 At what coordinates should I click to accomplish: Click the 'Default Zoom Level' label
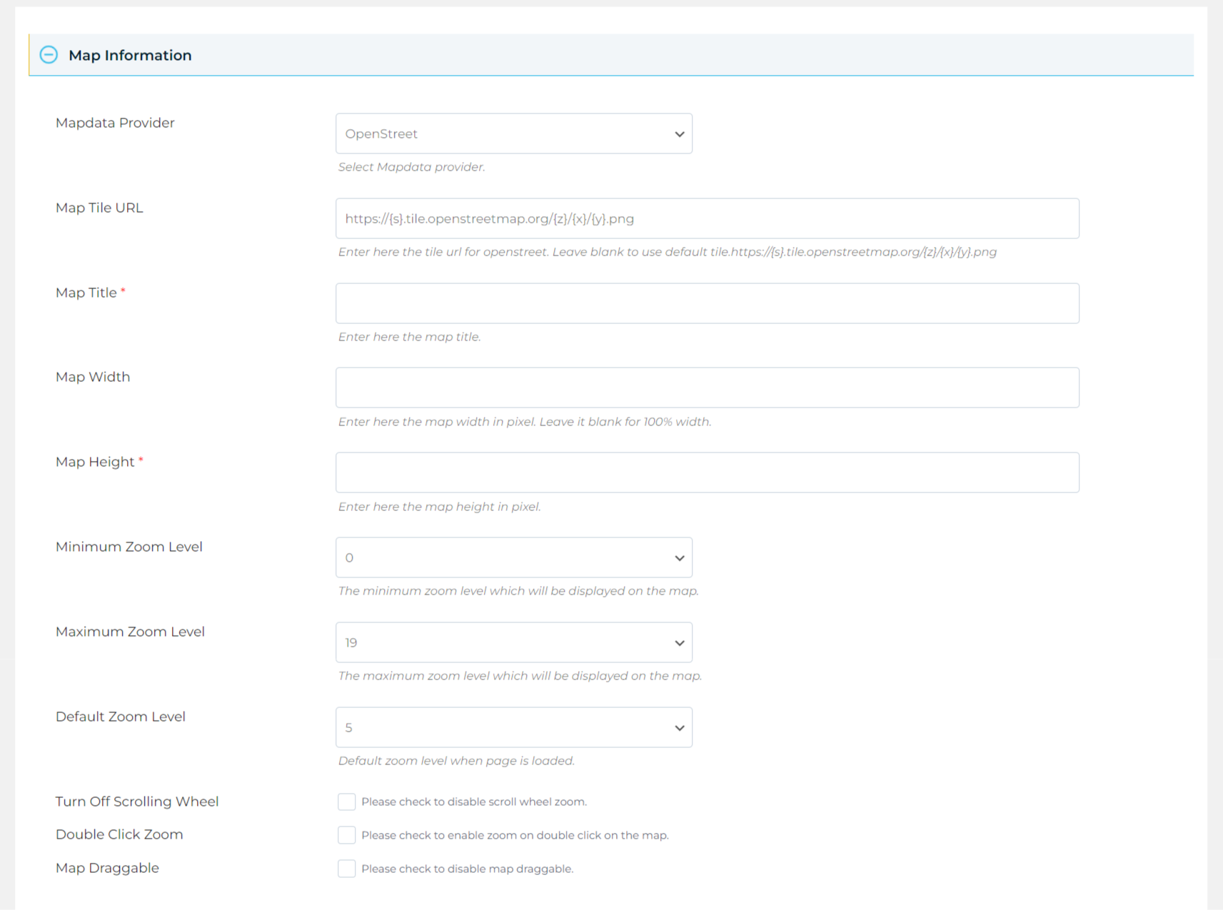[121, 717]
